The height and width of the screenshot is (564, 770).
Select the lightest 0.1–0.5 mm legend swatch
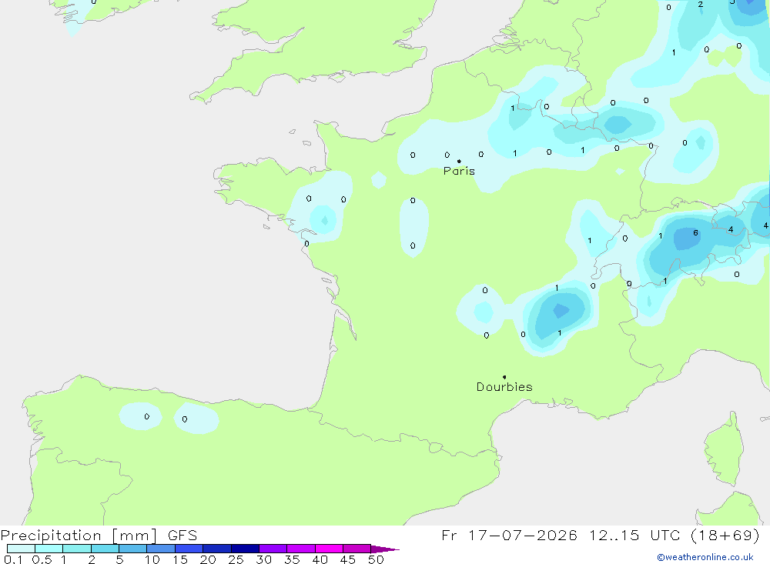pyautogui.click(x=21, y=549)
